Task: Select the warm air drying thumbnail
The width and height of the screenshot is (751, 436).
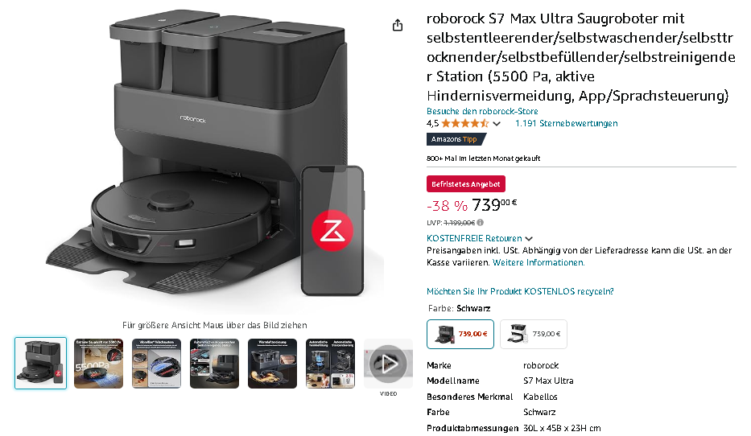Action: click(273, 364)
